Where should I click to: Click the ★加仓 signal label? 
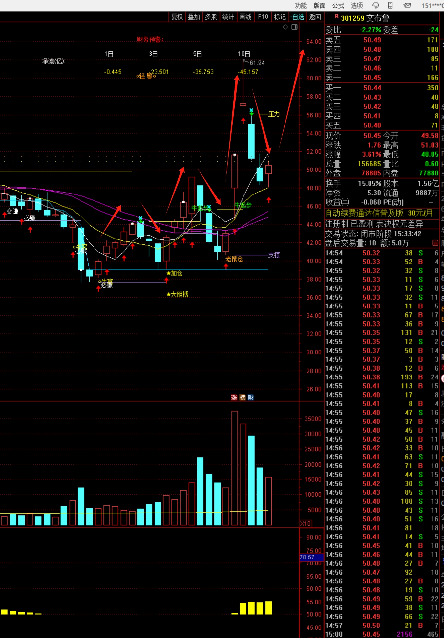tap(174, 273)
